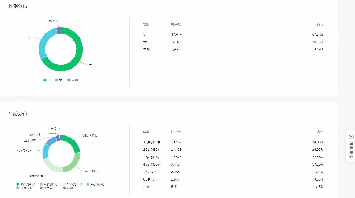Select the 男 row showing 37,929 users
The height and width of the screenshot is (198, 355).
[233, 34]
